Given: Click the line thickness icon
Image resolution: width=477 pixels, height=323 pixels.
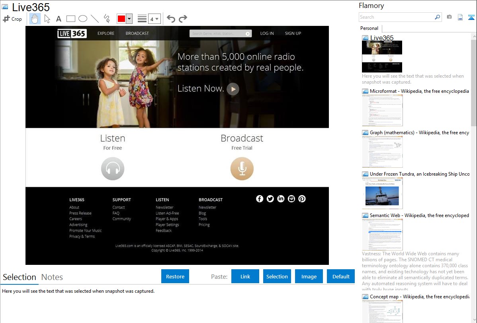Looking at the screenshot, I should (142, 19).
